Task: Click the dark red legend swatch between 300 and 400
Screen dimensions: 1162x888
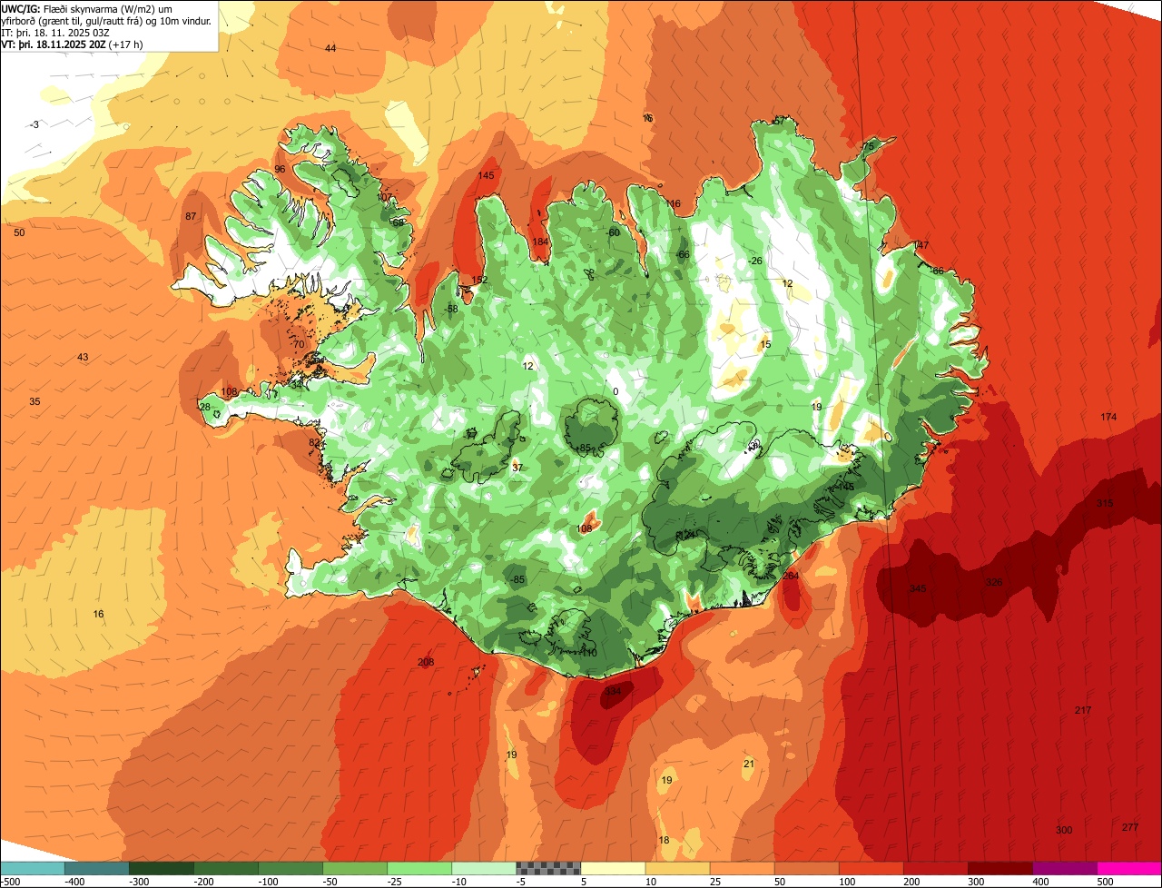Action: pyautogui.click(x=1000, y=868)
